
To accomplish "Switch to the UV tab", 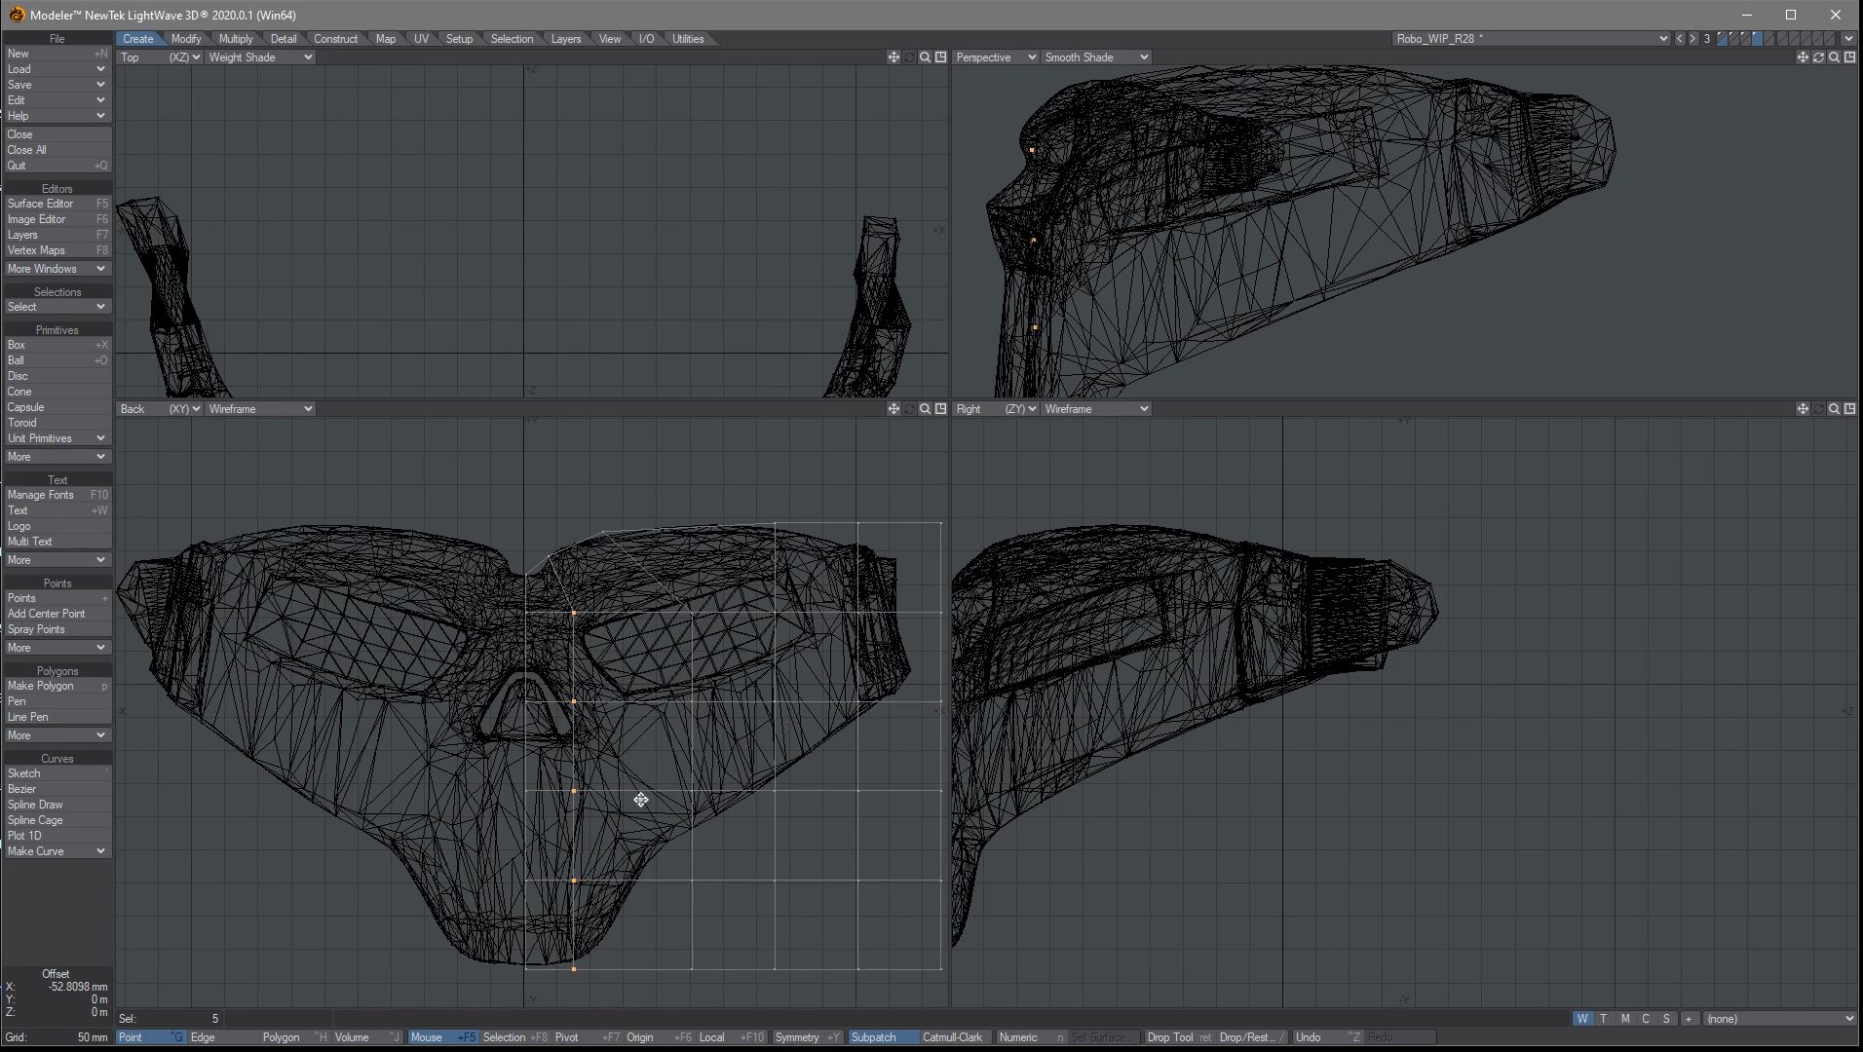I will [x=421, y=39].
